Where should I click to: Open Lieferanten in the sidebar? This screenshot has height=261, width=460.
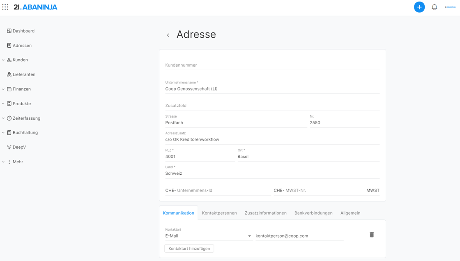[x=24, y=74]
